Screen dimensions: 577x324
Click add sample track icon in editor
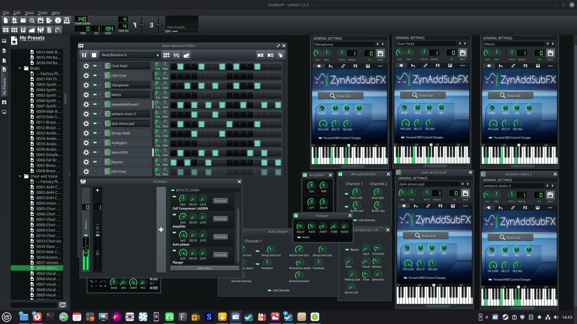click(176, 55)
